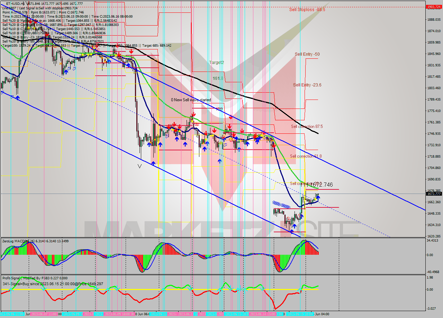443x318 pixels.
Task: Click the 'Sell Entry -50' label
Action: pos(307,54)
